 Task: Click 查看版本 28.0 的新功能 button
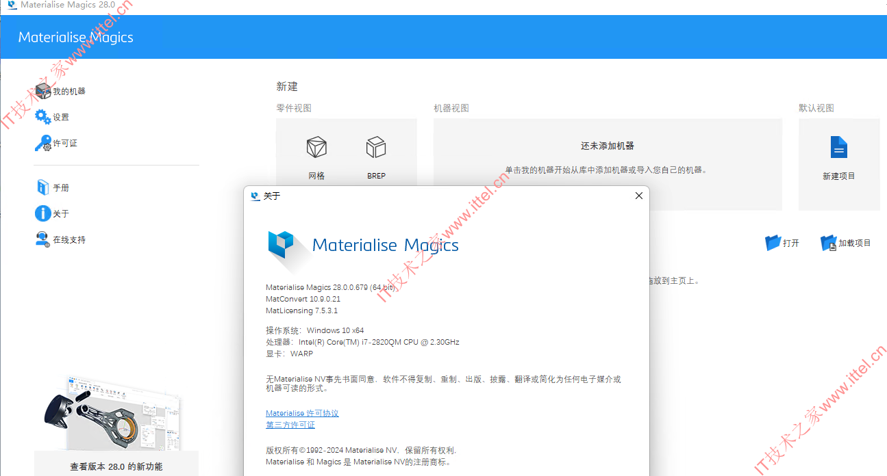click(x=116, y=467)
